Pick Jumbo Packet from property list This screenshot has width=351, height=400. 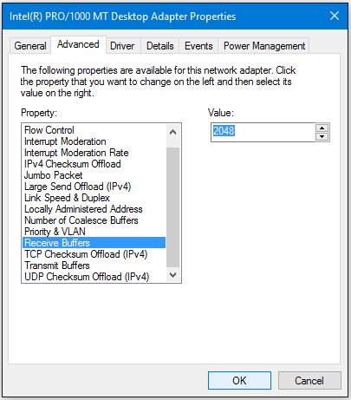[94, 175]
